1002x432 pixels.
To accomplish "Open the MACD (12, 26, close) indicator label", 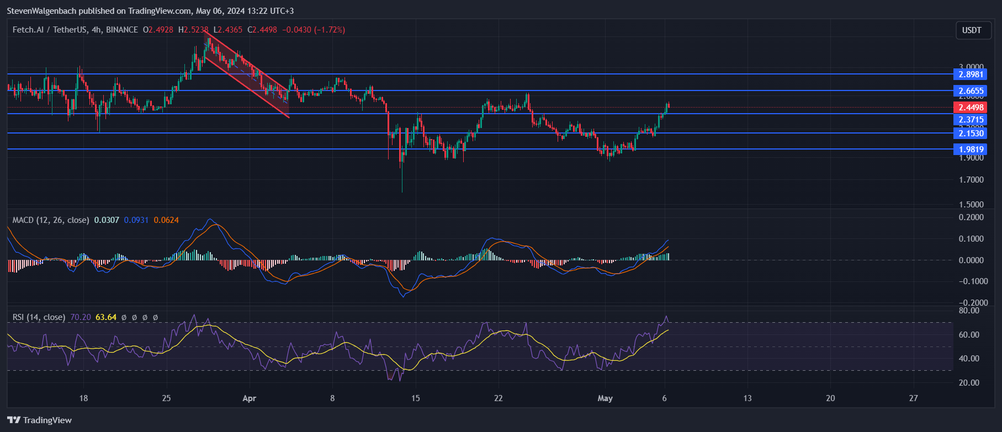I will [x=51, y=220].
